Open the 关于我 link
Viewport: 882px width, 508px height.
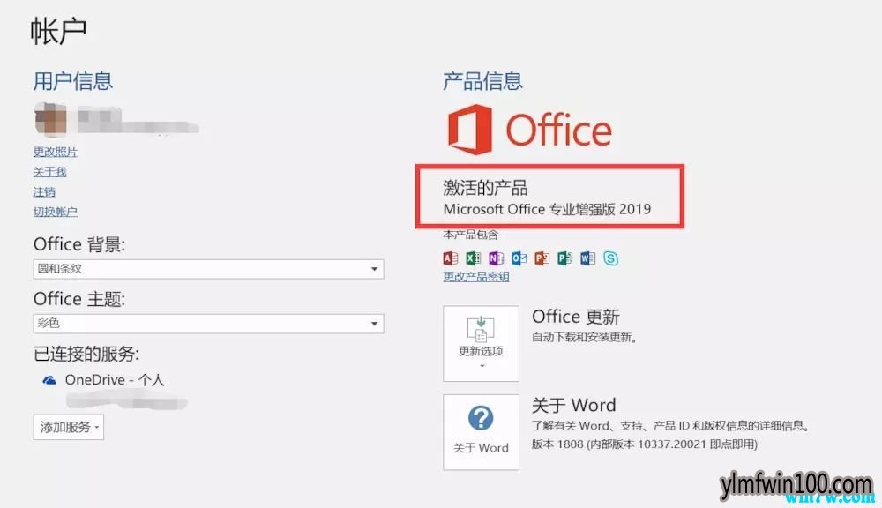coord(49,172)
